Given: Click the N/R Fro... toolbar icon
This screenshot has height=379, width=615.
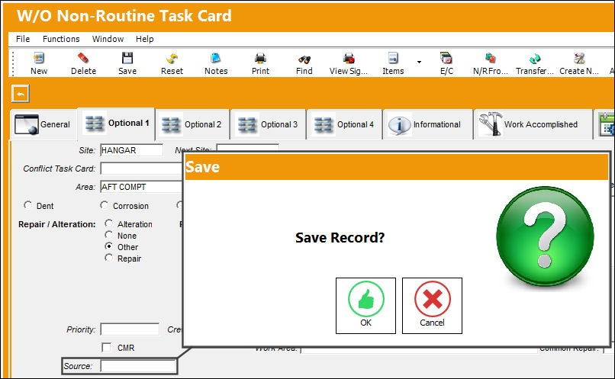Looking at the screenshot, I should tap(491, 59).
